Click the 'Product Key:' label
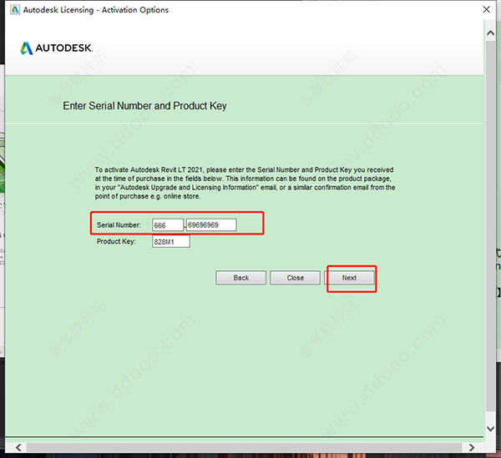Screen dimensions: 501x458 point(116,242)
